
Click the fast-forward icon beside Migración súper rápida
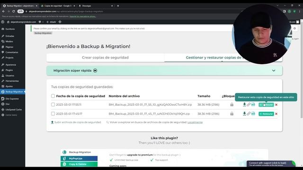95,70
